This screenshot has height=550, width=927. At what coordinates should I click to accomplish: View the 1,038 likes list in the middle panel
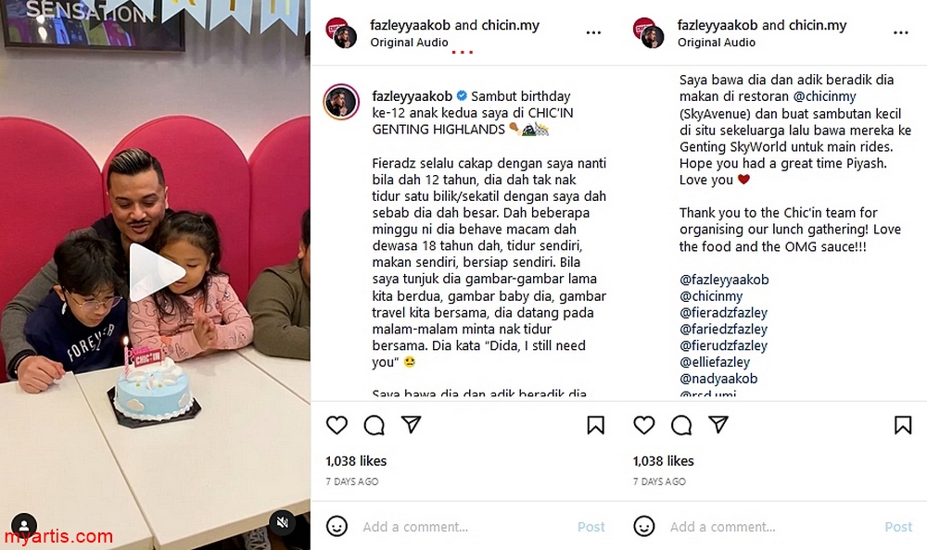click(356, 461)
